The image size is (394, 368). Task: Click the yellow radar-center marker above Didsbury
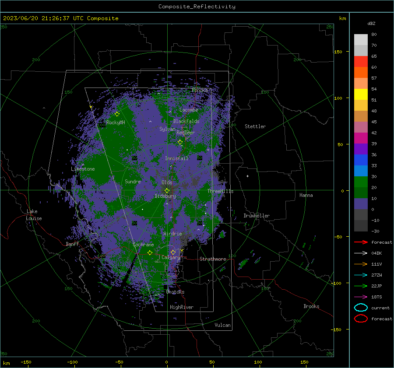click(167, 191)
